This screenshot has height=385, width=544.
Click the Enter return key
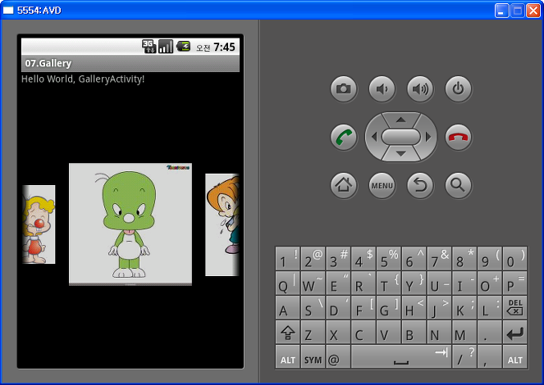coord(514,333)
